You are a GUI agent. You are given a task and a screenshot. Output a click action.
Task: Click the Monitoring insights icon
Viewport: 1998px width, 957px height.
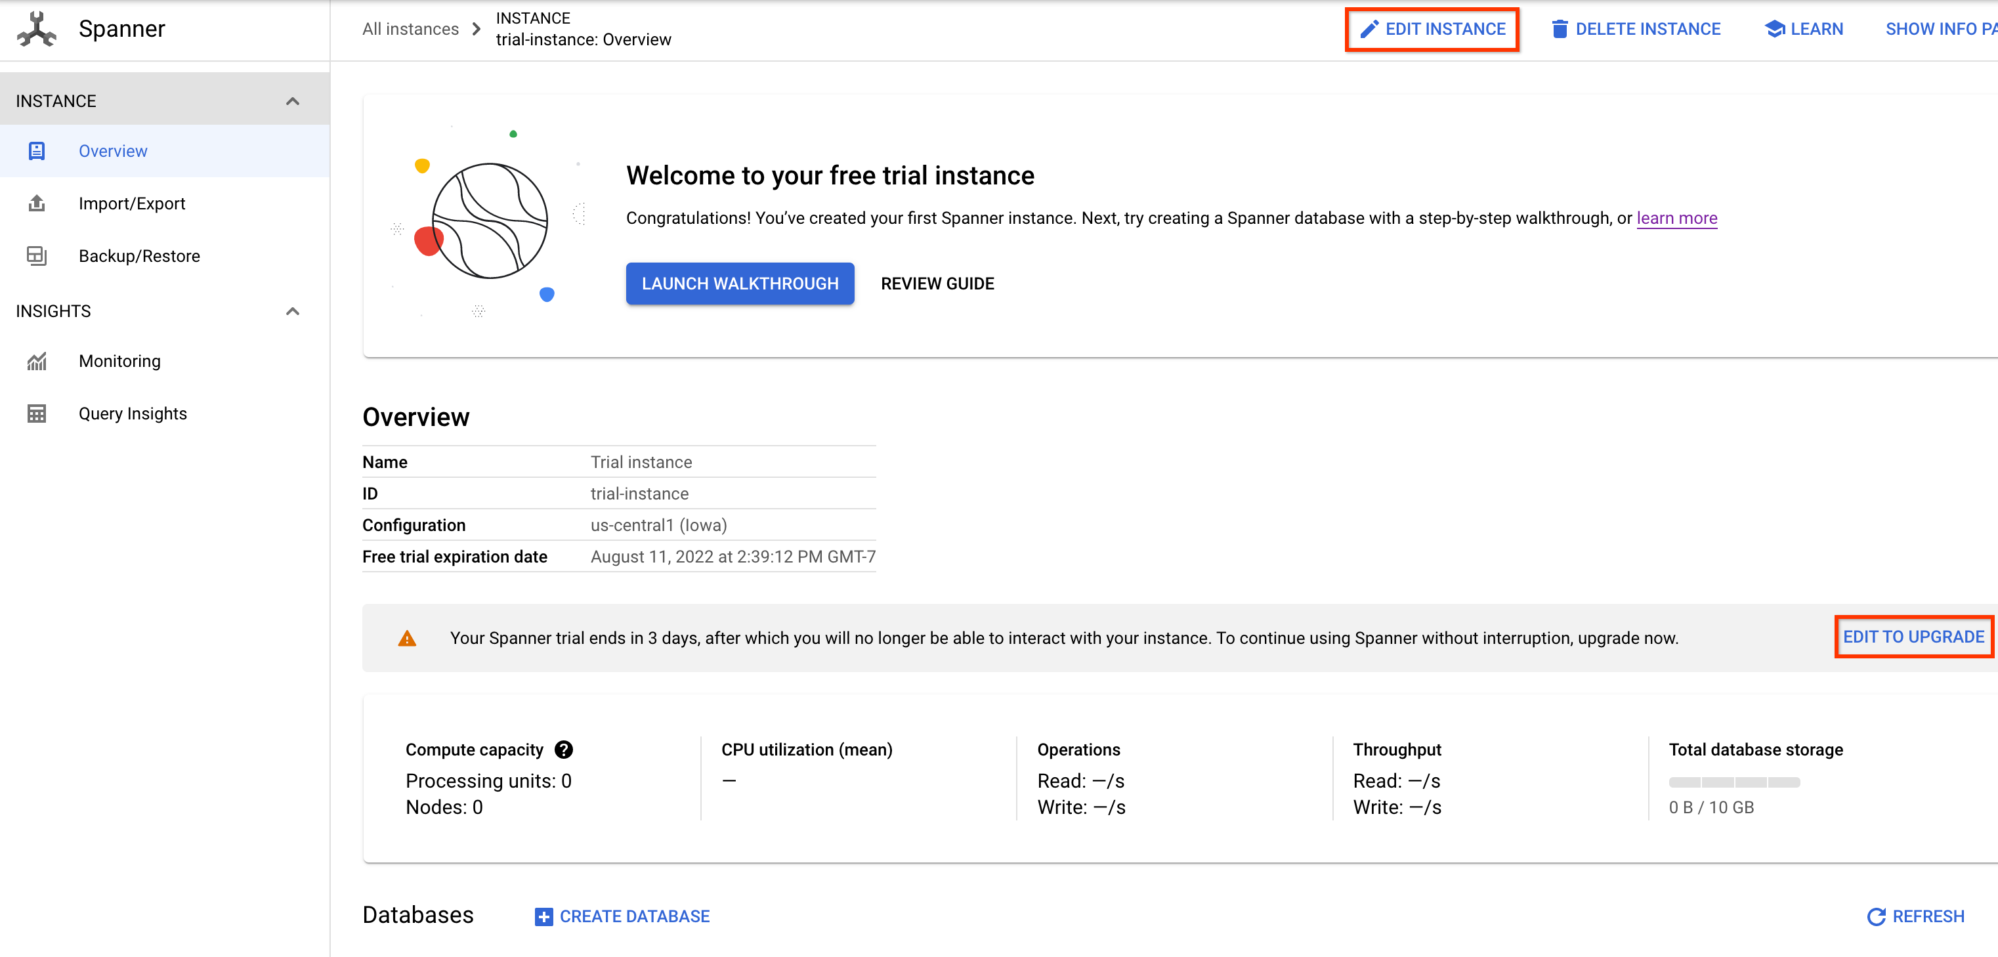pyautogui.click(x=35, y=360)
